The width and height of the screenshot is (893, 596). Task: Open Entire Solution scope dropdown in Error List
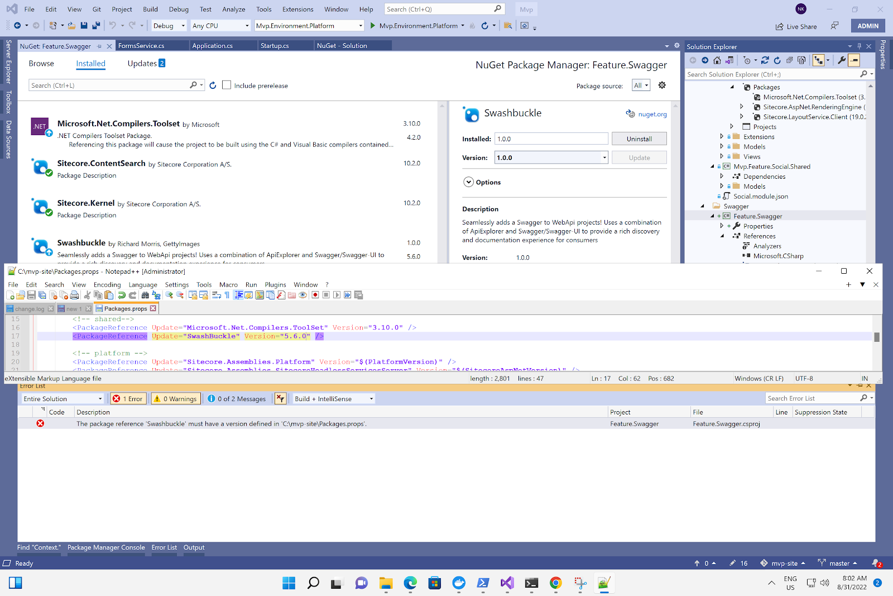63,398
